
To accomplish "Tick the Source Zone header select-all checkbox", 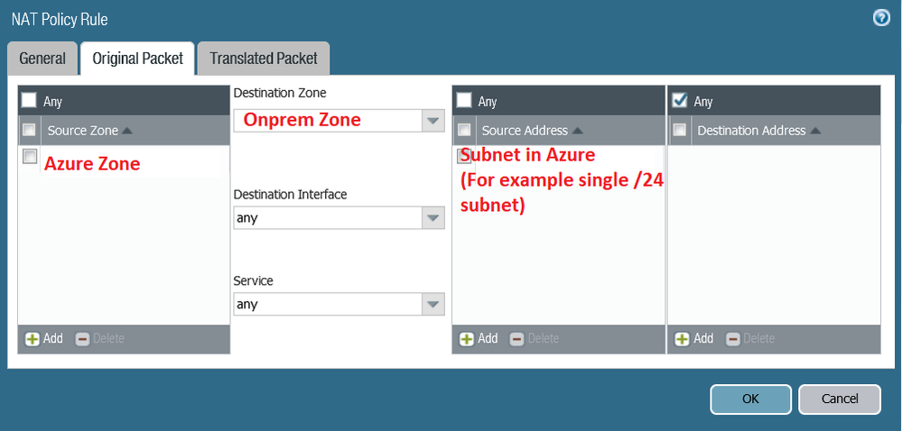I will tap(30, 130).
